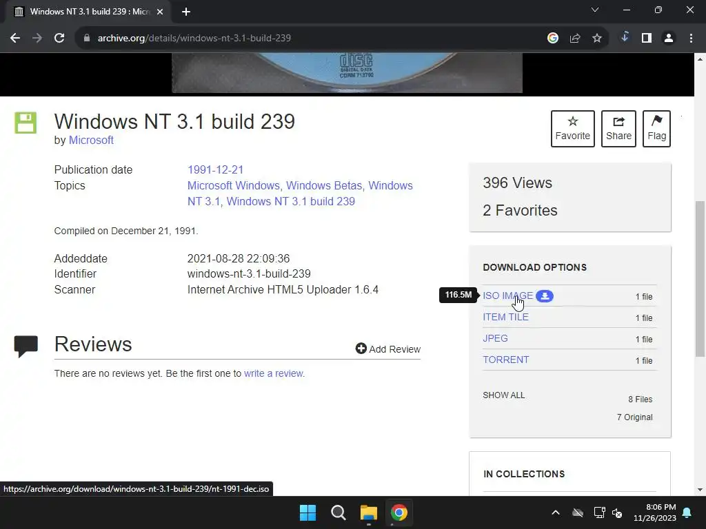
Task: Share this page using the address bar icon
Action: coord(575,39)
